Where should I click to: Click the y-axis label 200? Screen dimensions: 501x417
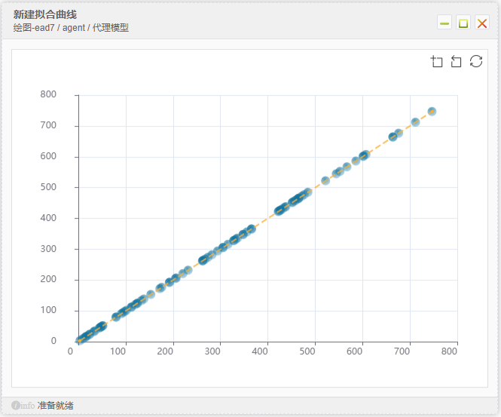click(48, 279)
